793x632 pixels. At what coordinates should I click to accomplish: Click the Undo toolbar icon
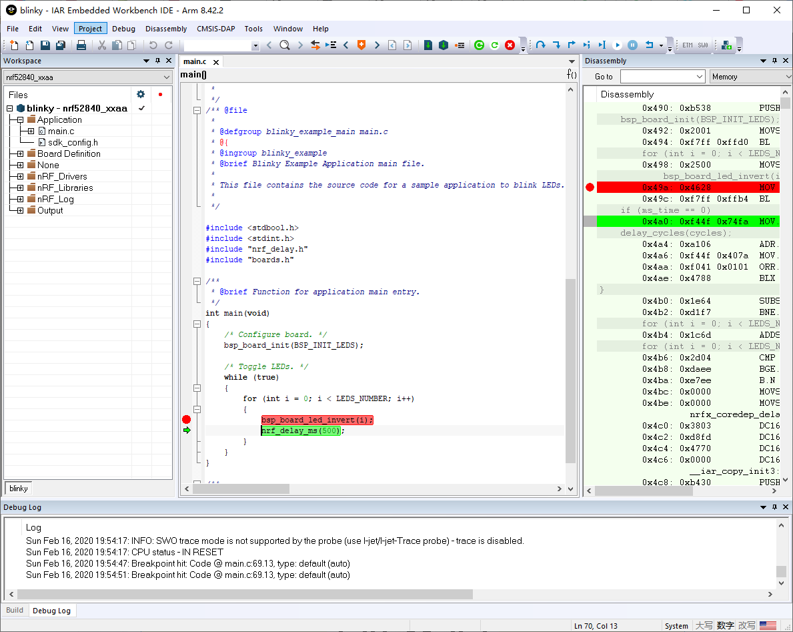(x=153, y=45)
